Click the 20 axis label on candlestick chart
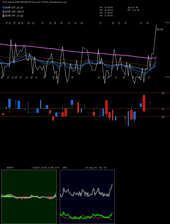This screenshot has height=224, width=170. (x=163, y=117)
